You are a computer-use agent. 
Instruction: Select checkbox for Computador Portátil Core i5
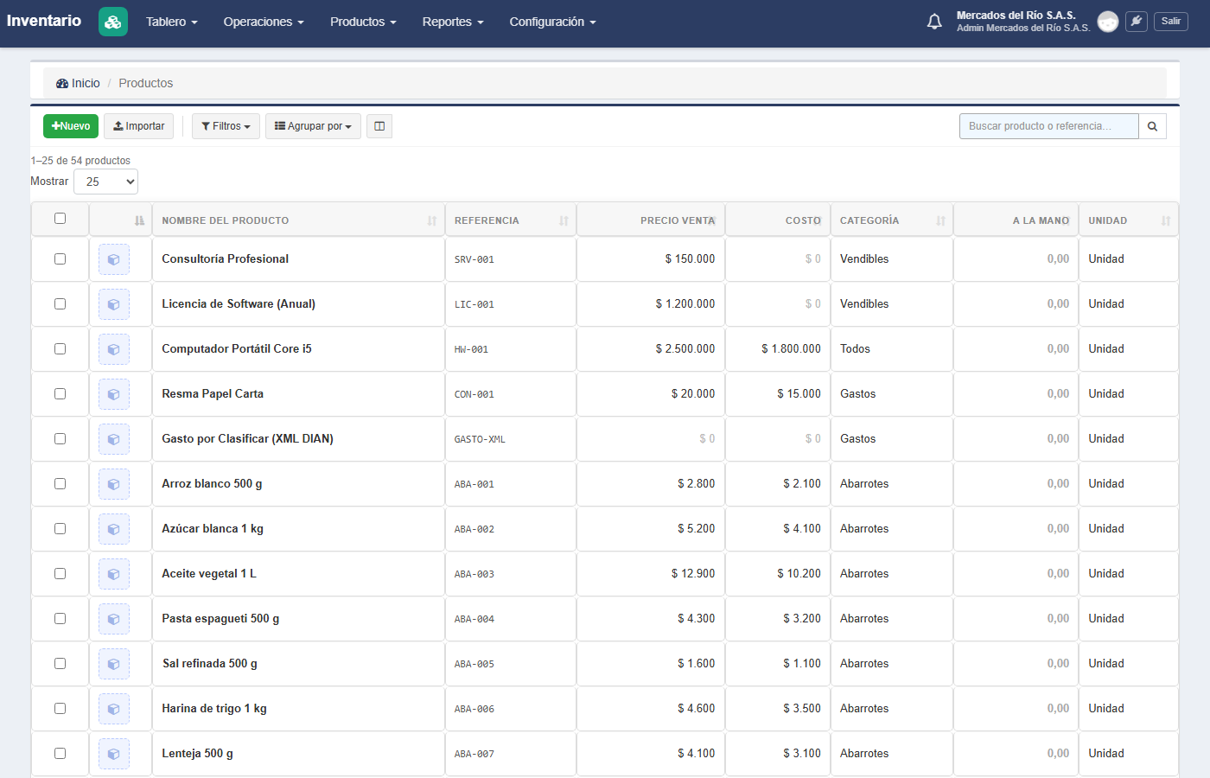click(x=60, y=348)
